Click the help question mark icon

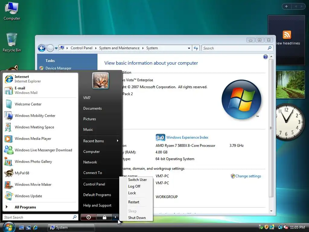[x=266, y=57]
